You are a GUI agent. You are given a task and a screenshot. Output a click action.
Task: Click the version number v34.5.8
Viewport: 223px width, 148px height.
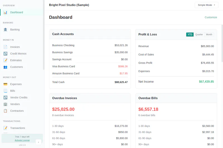(22, 145)
